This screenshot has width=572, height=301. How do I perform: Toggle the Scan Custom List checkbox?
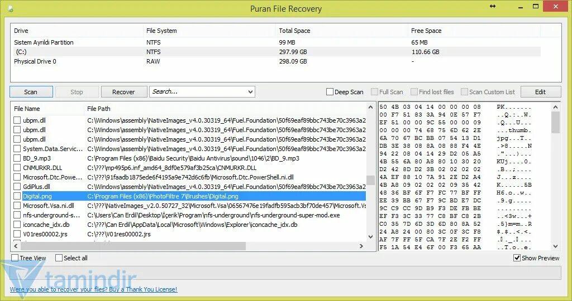pos(464,92)
